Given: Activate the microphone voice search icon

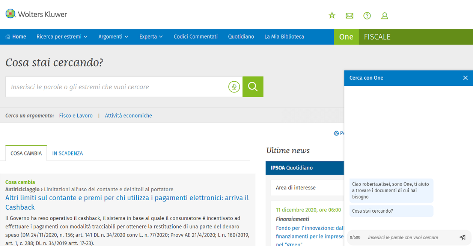Looking at the screenshot, I should (234, 87).
